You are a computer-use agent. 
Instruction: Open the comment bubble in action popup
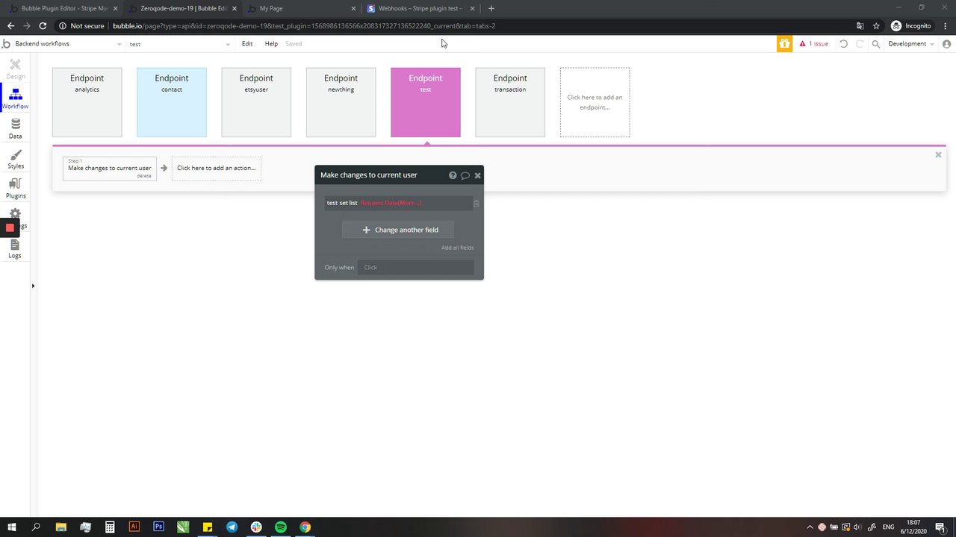click(465, 175)
